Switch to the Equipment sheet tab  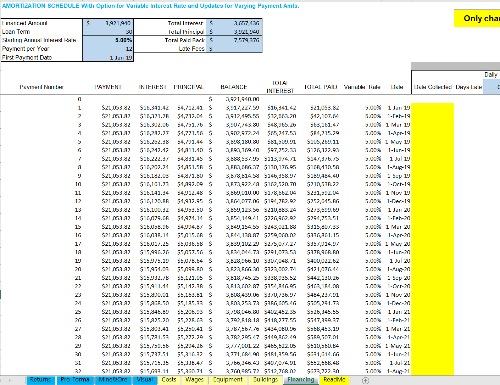point(228,380)
